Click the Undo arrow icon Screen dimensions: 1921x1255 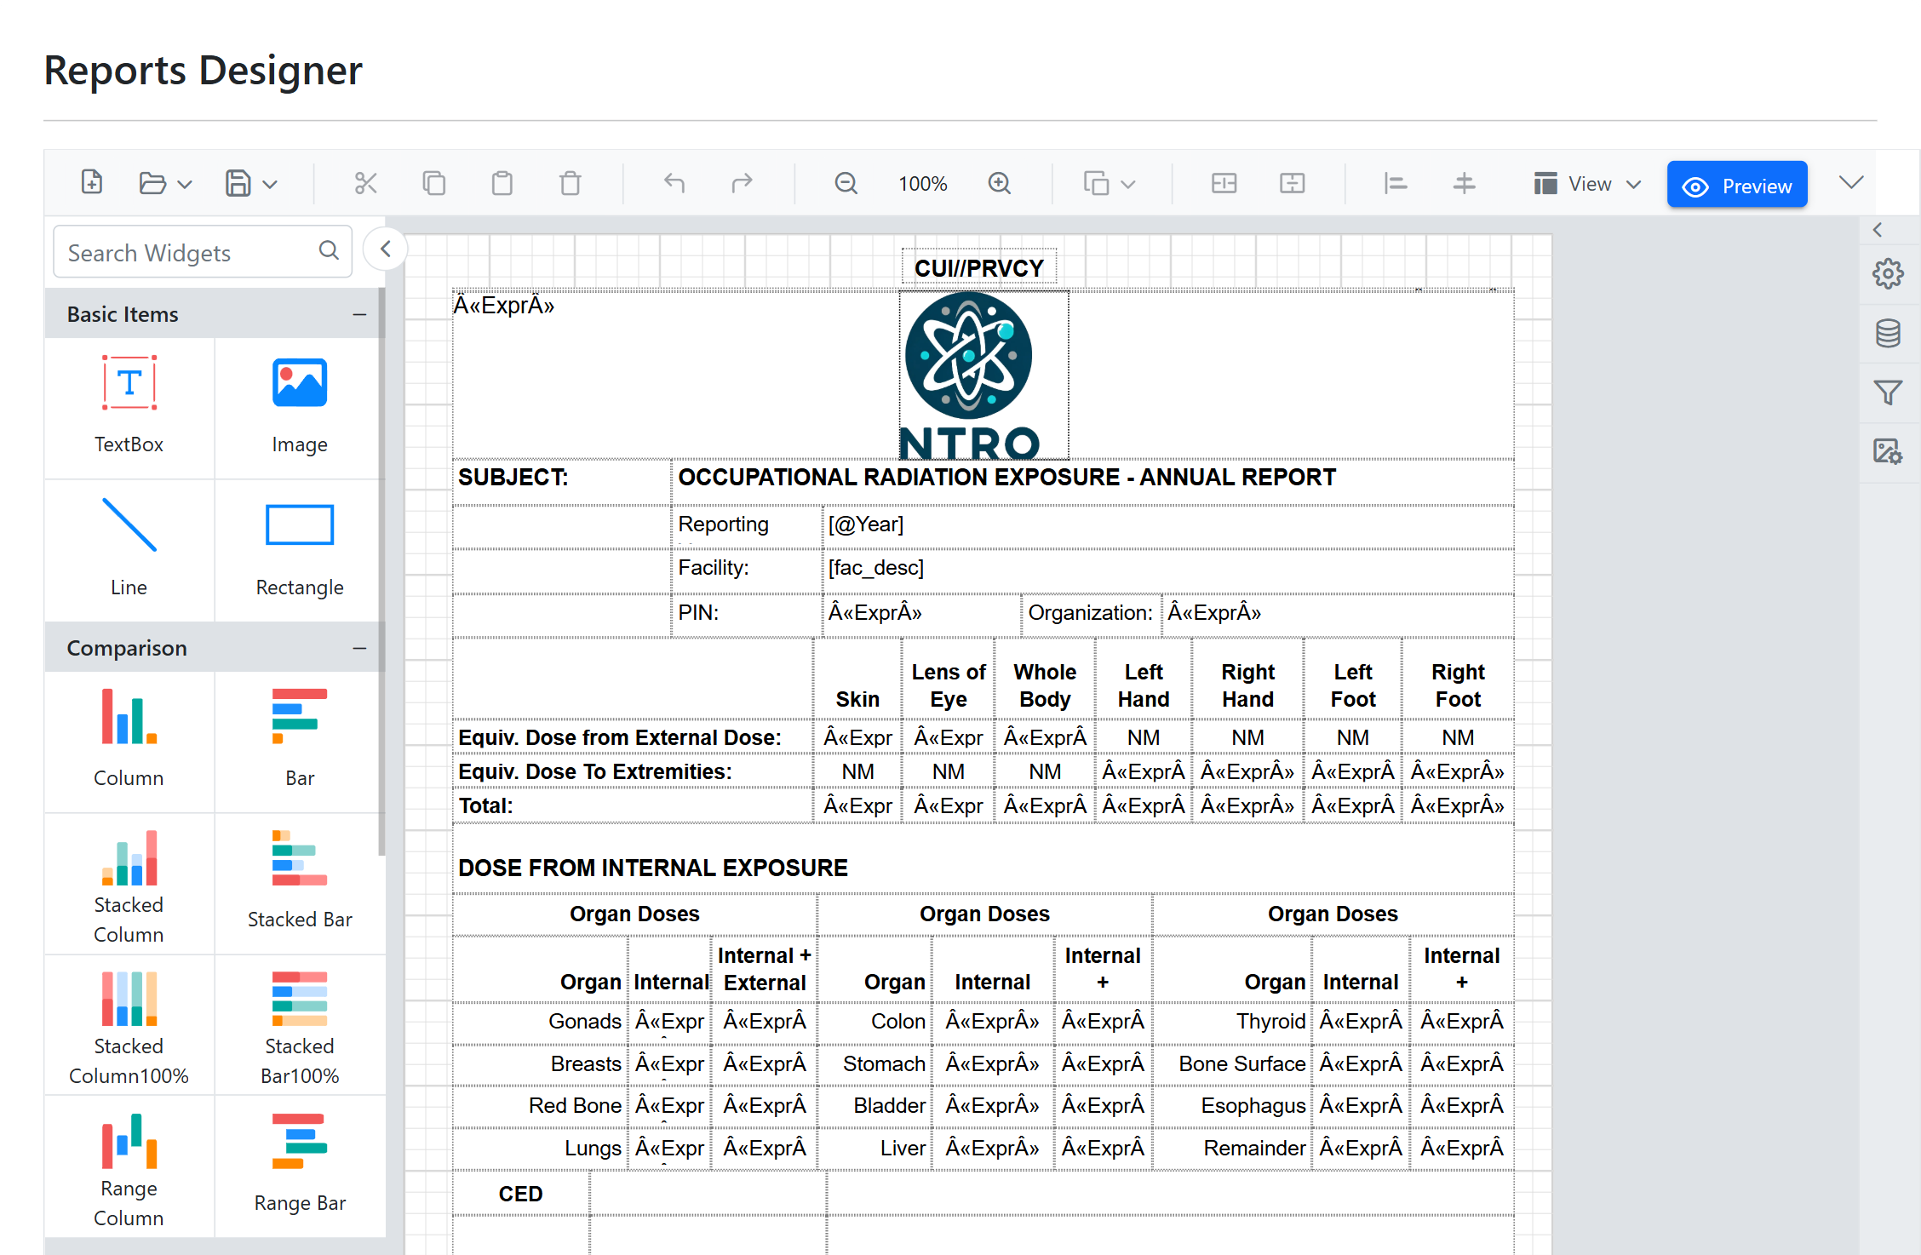[674, 183]
